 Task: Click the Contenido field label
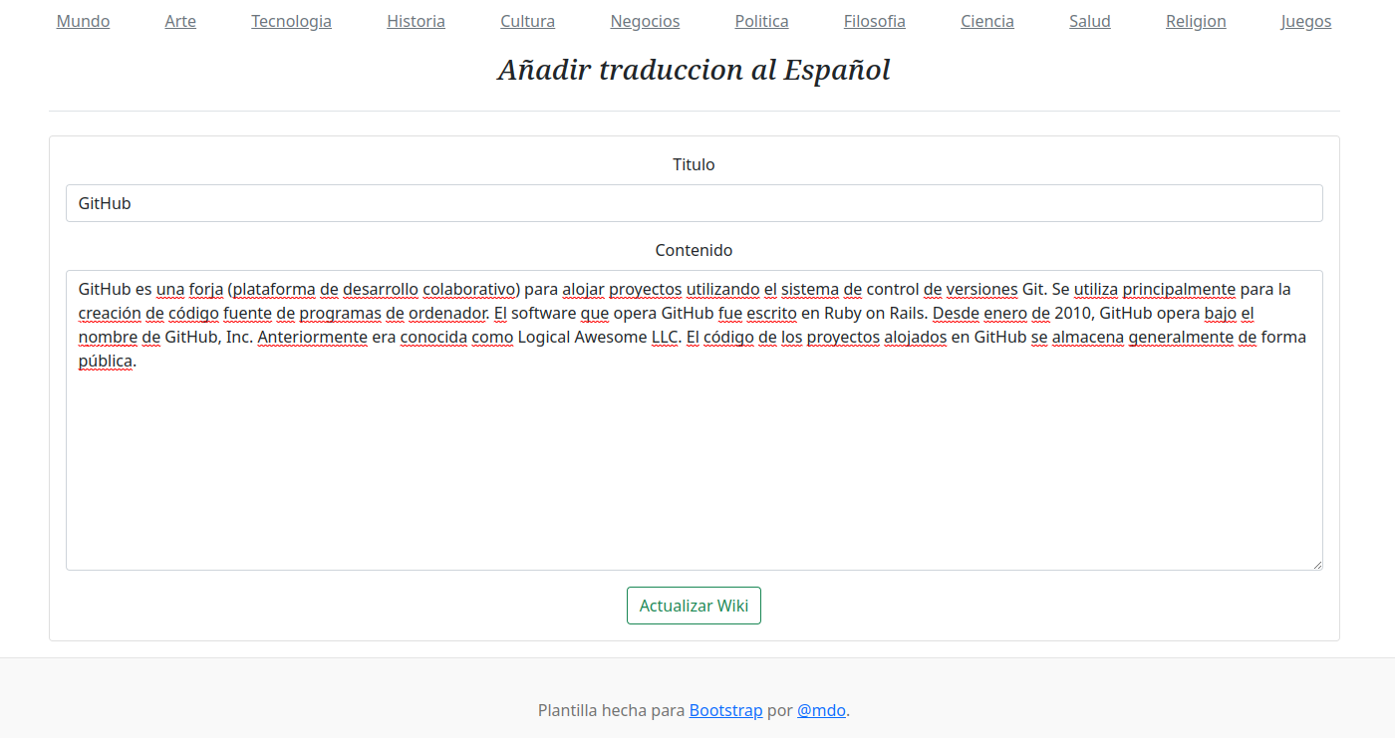(x=694, y=250)
